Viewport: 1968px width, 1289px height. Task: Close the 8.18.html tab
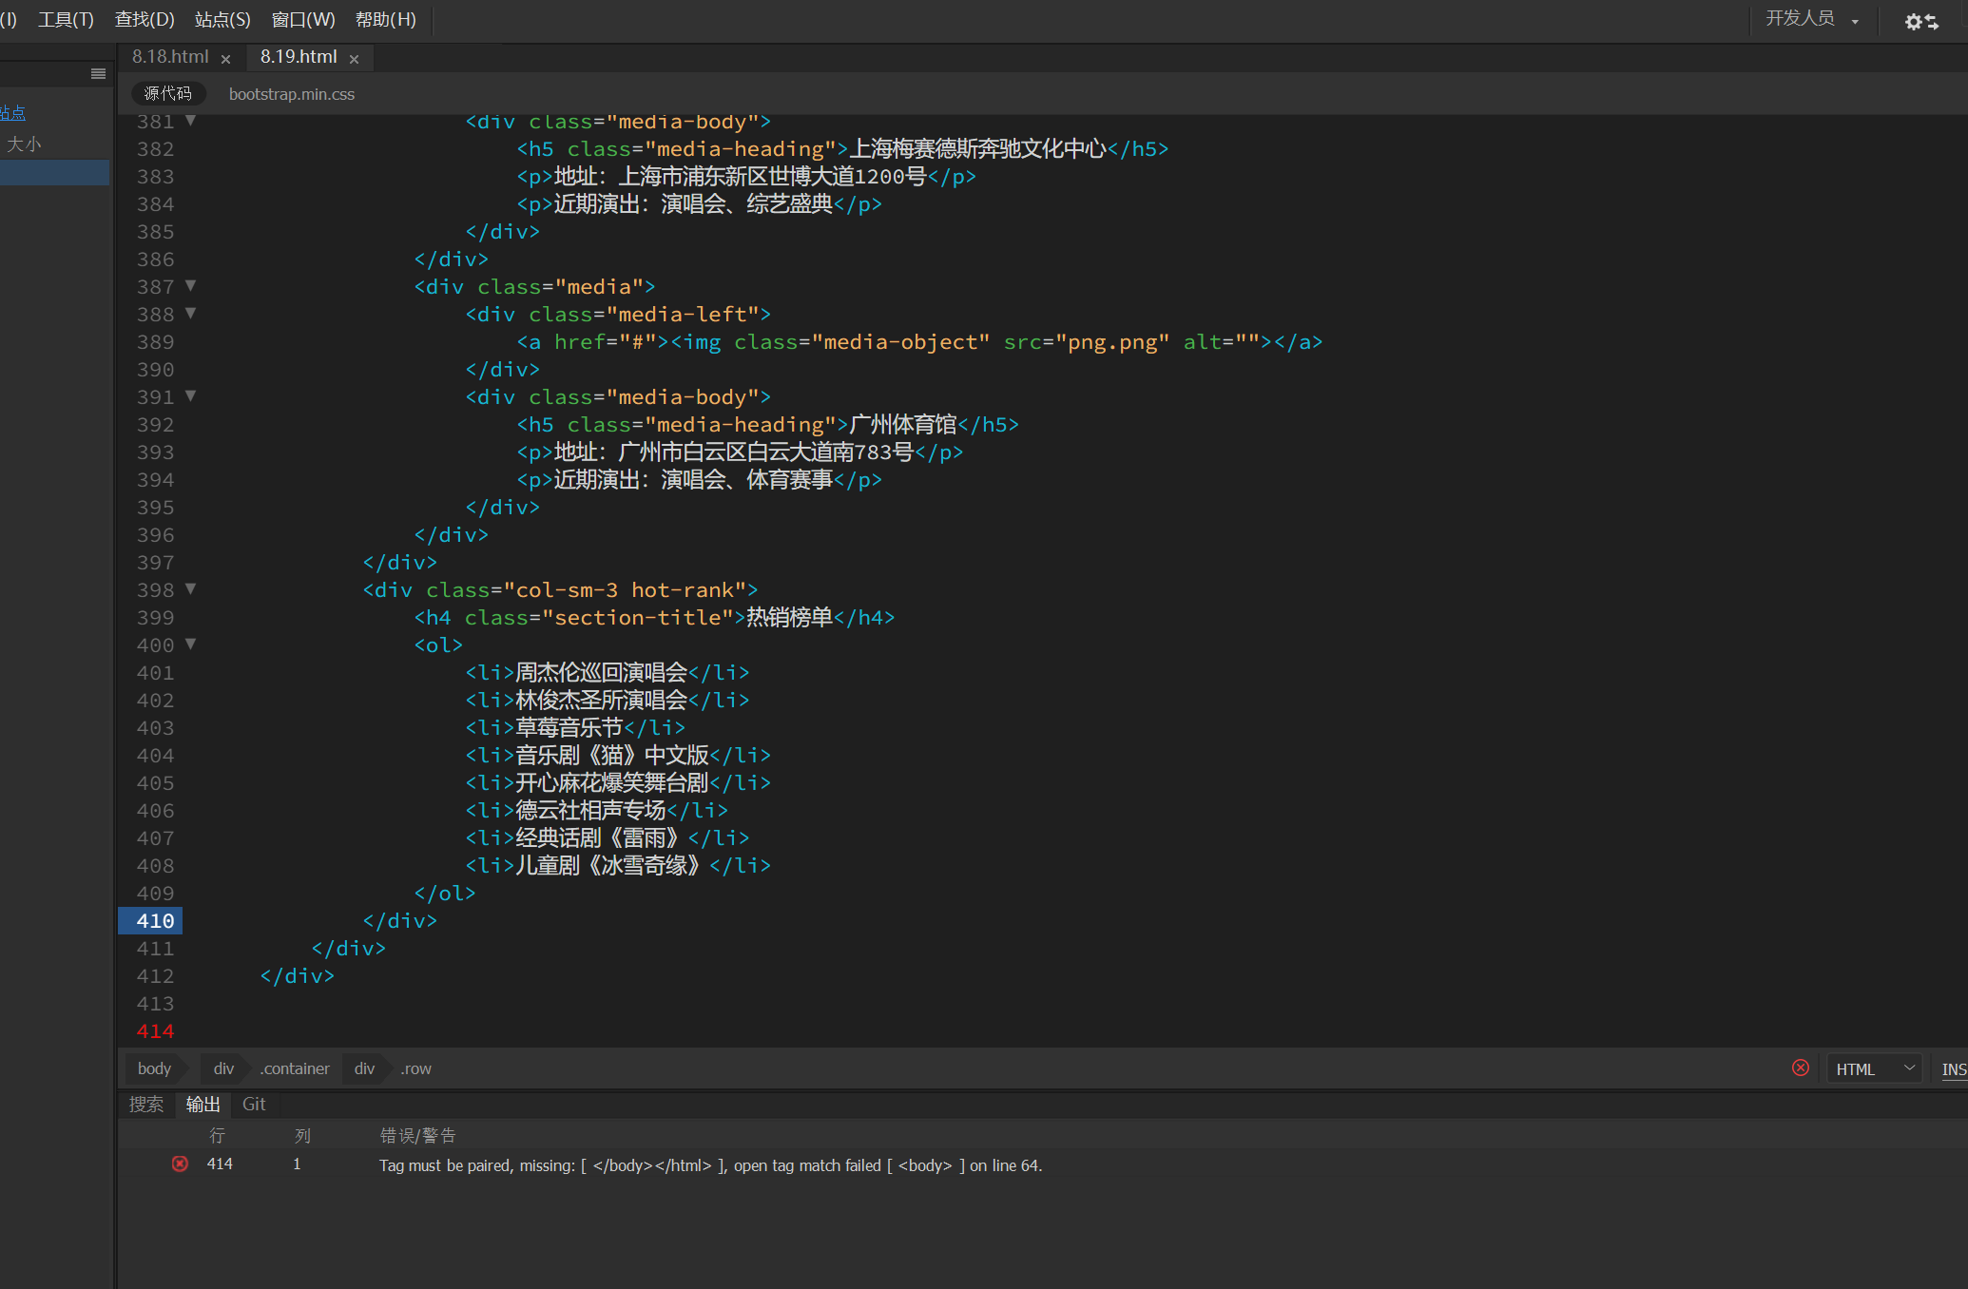tap(225, 59)
